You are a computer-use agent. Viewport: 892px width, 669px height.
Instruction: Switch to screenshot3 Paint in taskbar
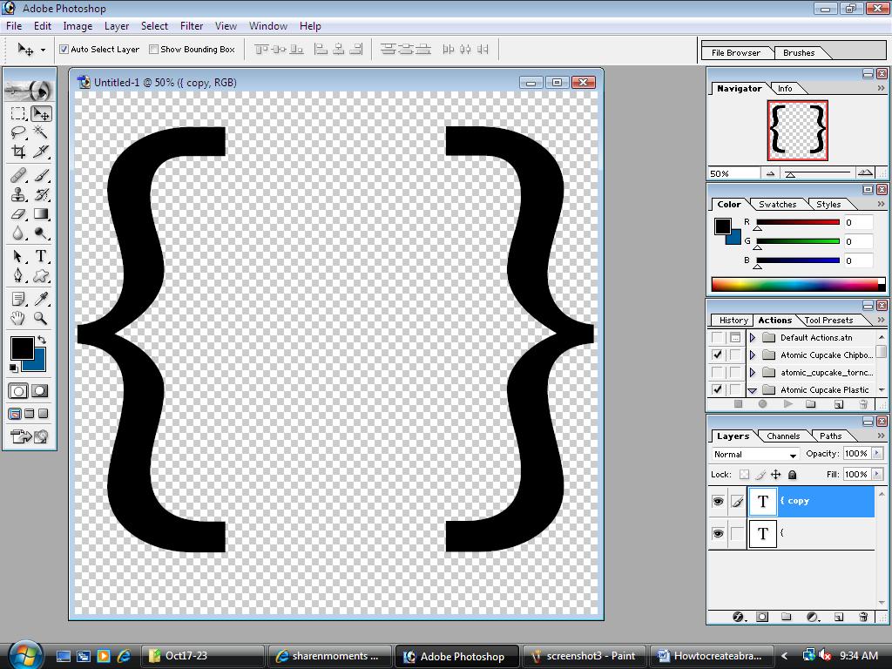[x=585, y=656]
